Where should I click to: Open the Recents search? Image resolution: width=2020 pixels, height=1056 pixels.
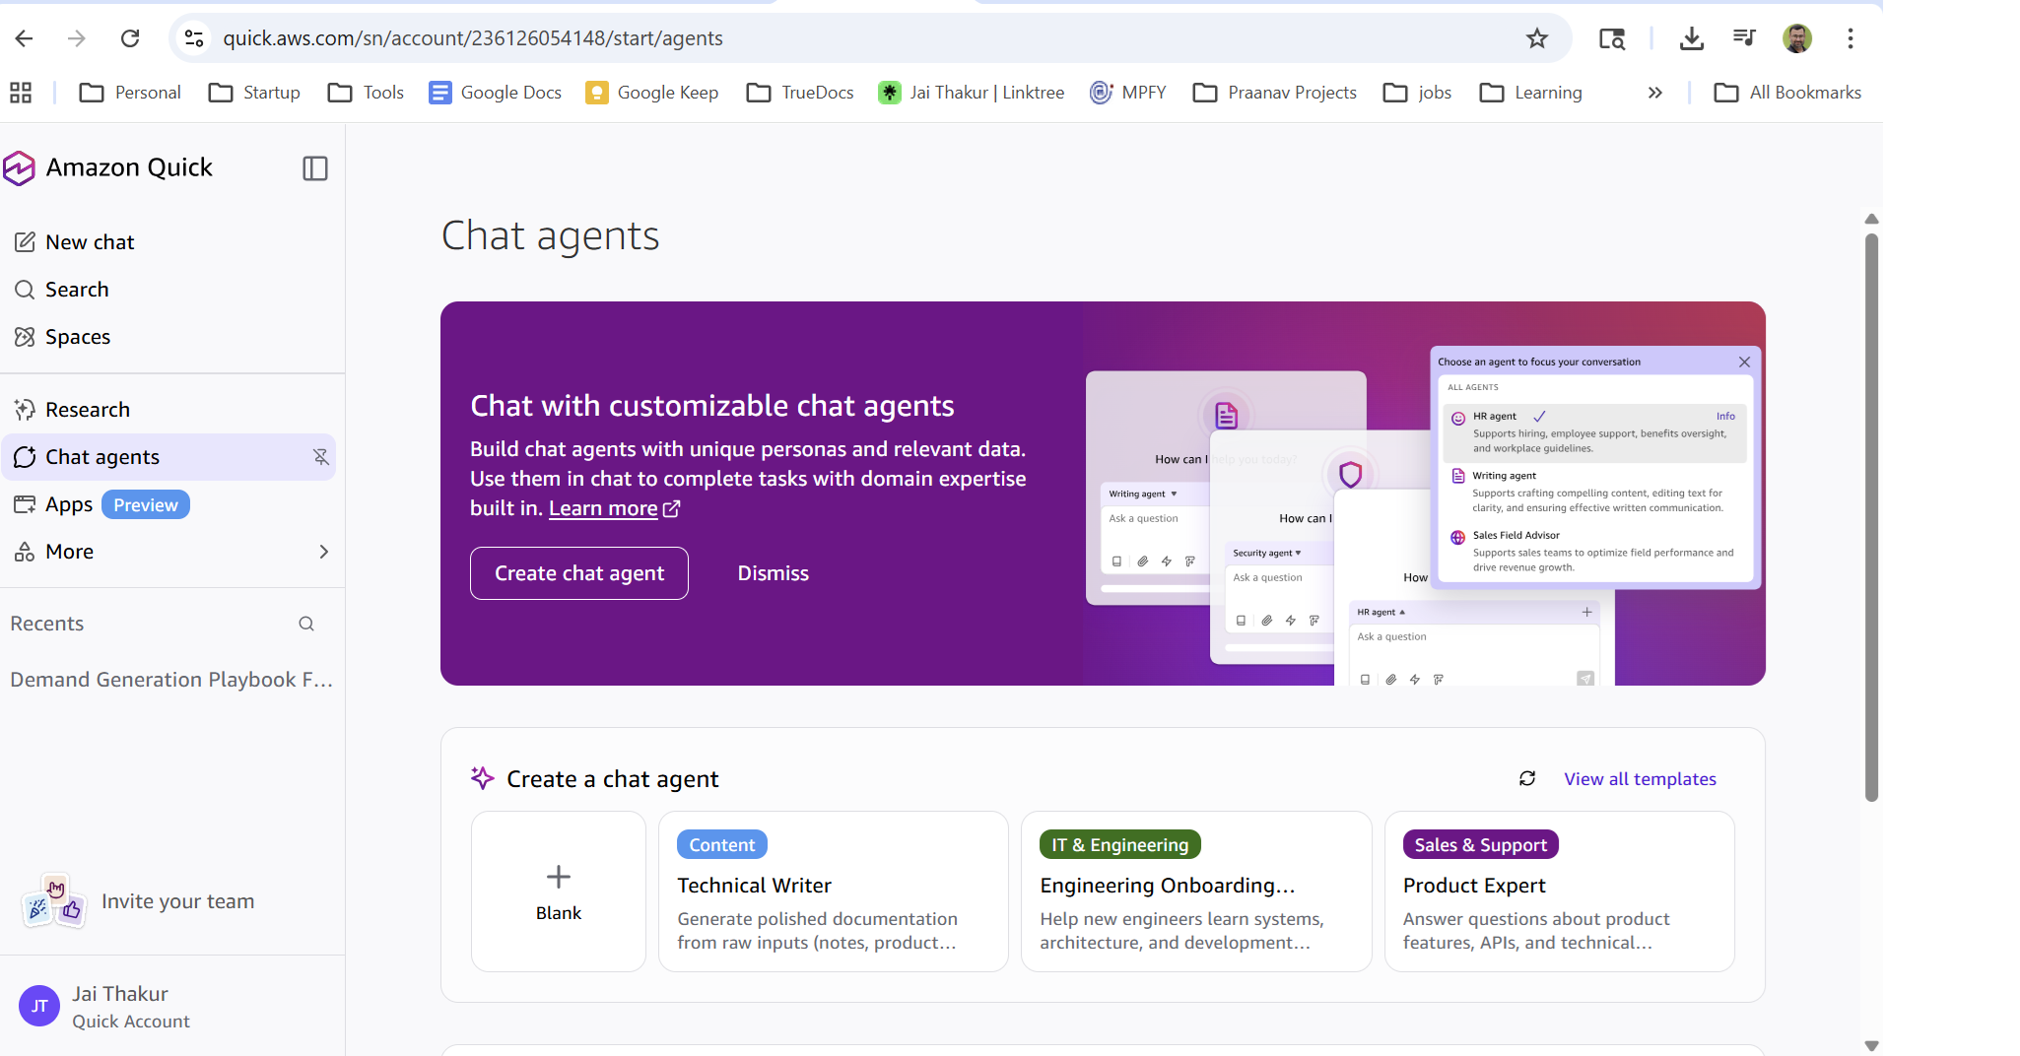click(305, 624)
